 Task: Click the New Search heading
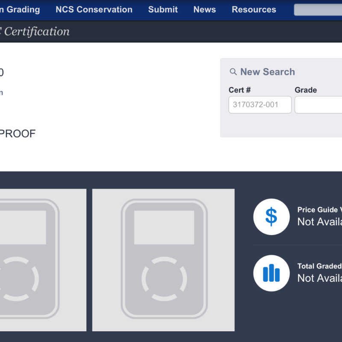click(x=267, y=72)
